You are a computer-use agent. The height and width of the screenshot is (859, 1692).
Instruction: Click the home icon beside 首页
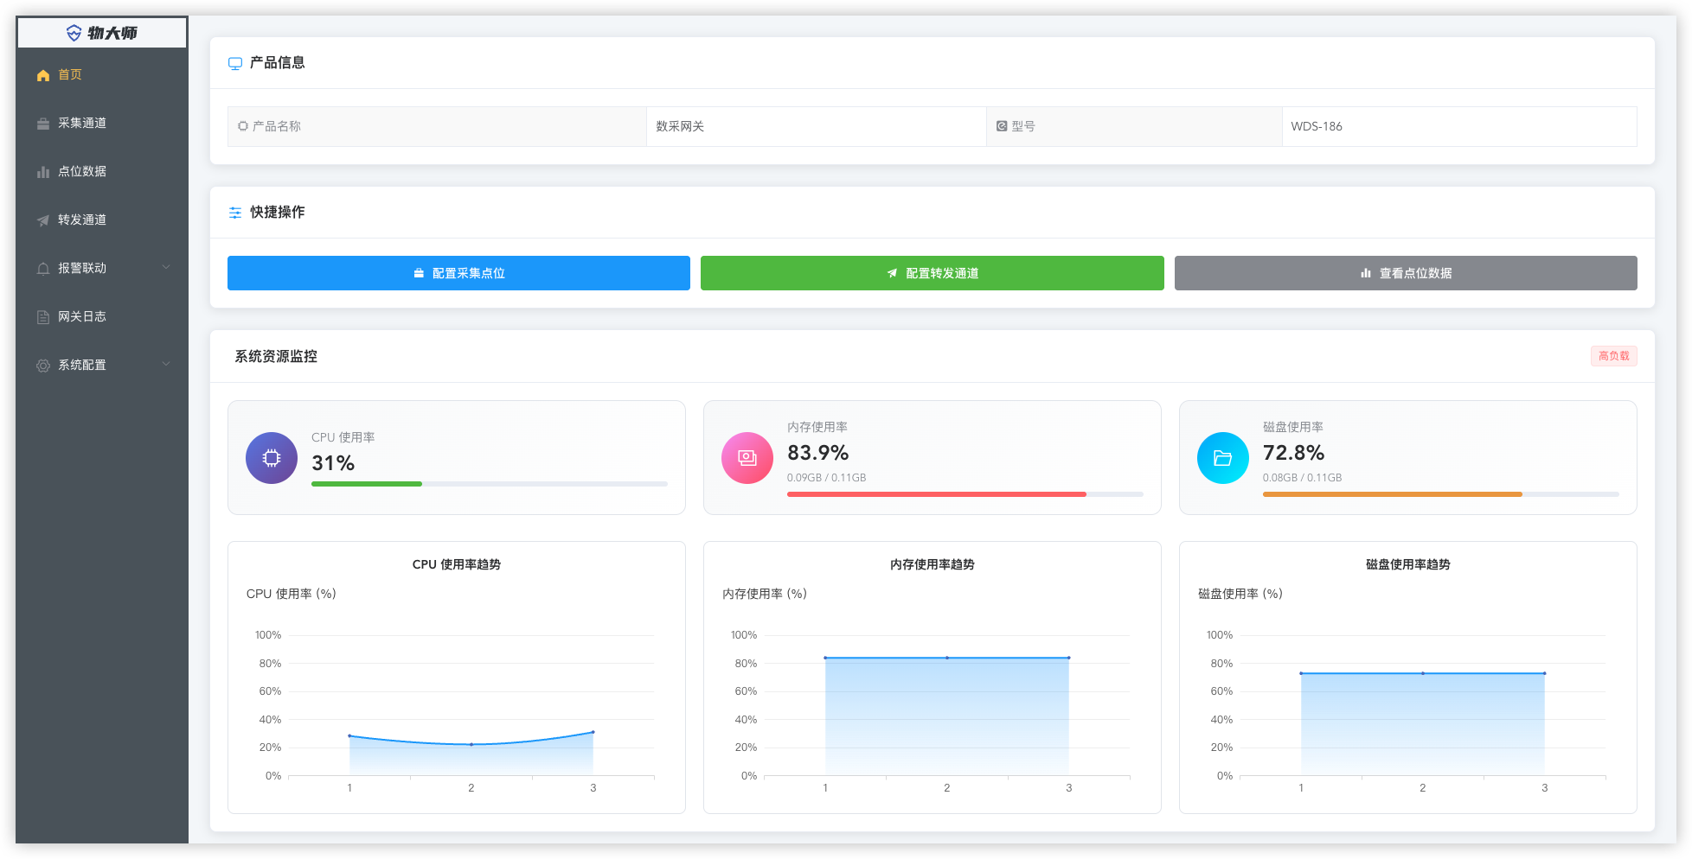(x=43, y=75)
